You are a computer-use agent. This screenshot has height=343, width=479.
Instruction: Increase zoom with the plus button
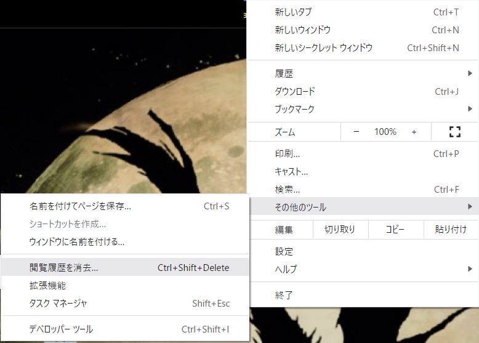click(x=414, y=132)
